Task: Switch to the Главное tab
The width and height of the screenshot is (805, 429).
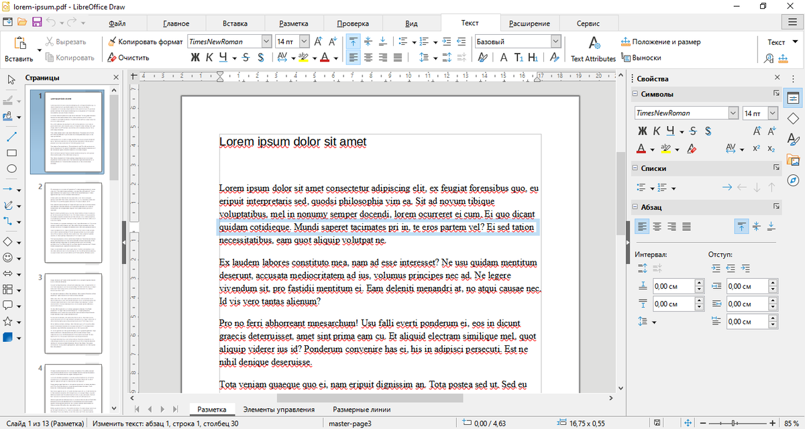Action: point(176,23)
